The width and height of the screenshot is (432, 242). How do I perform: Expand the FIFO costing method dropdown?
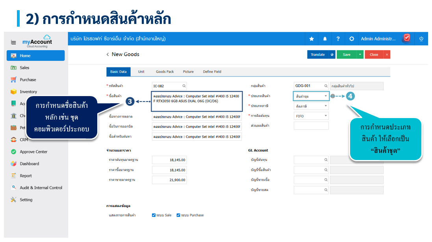(311, 116)
